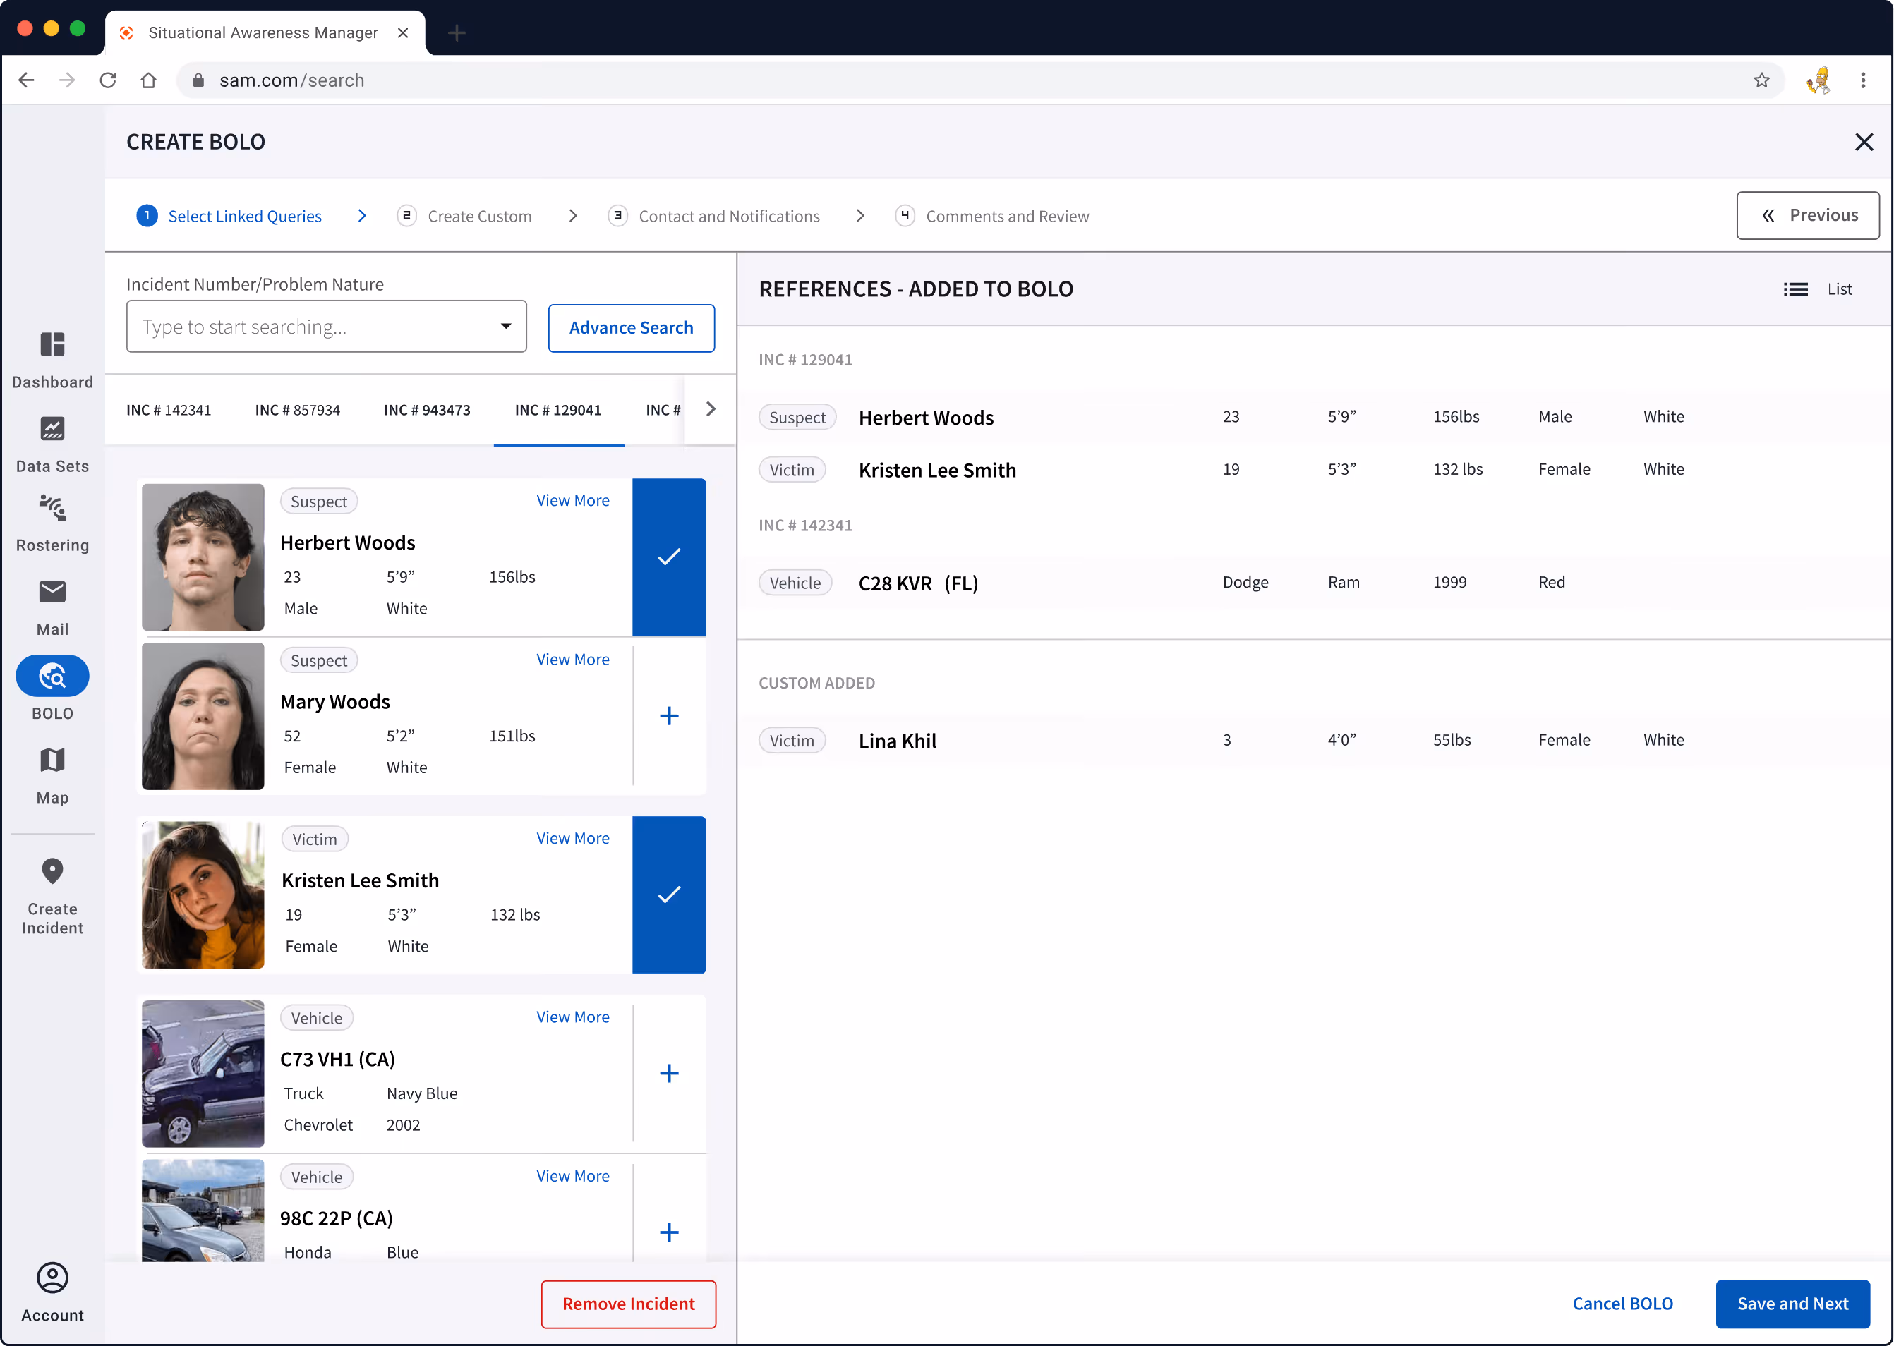
Task: Open the incident search dropdown
Action: (x=506, y=327)
